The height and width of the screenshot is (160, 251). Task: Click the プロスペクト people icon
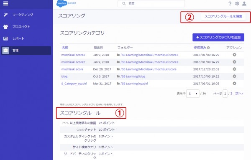pos(5,27)
